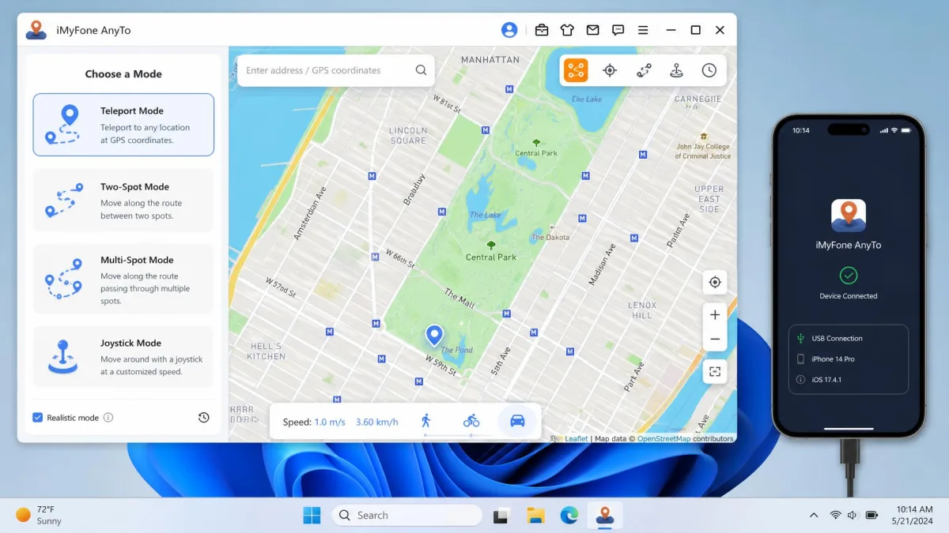The height and width of the screenshot is (533, 949).
Task: Select the two-spot route toolbar icon
Action: (644, 70)
